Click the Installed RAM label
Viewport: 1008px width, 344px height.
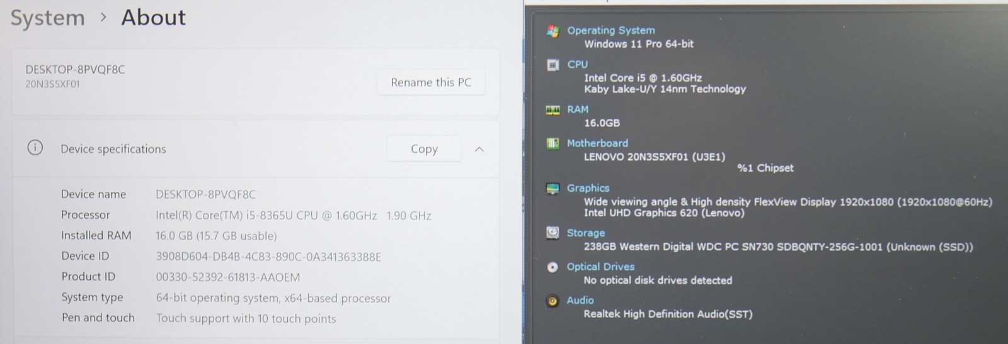click(x=96, y=235)
